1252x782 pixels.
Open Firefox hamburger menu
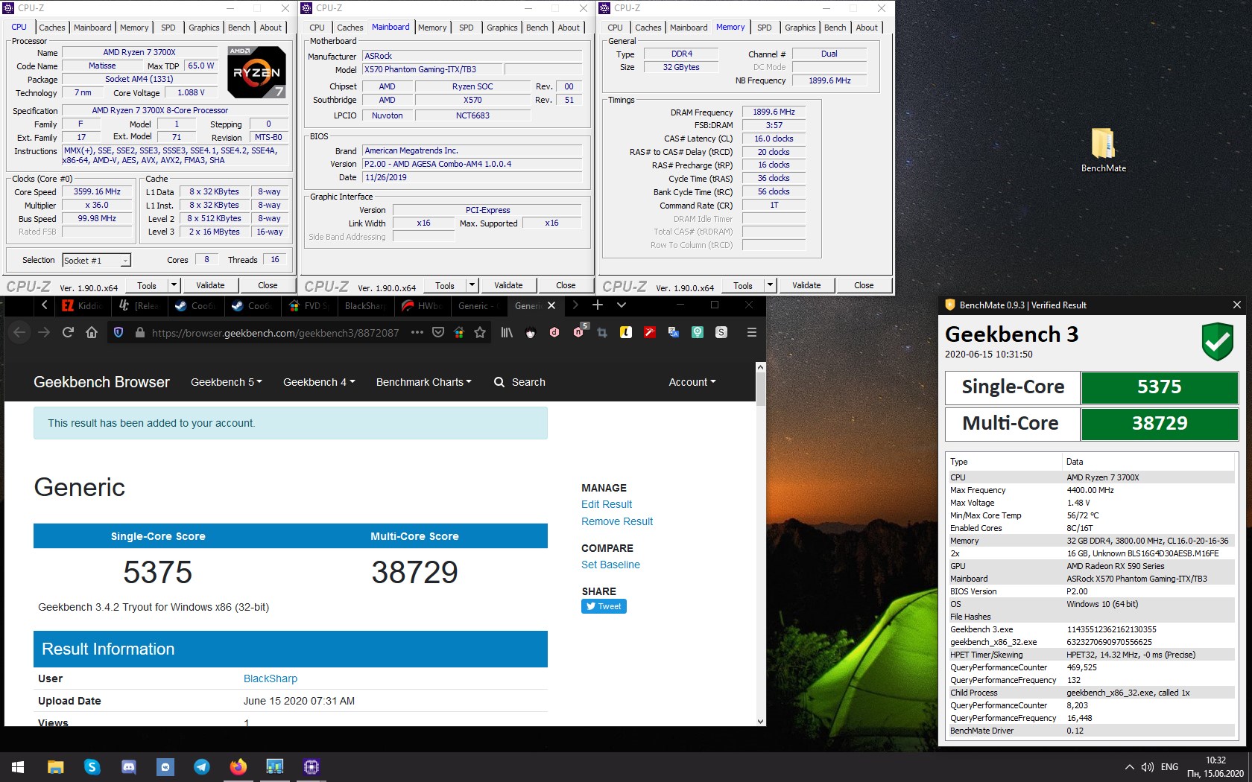coord(751,332)
